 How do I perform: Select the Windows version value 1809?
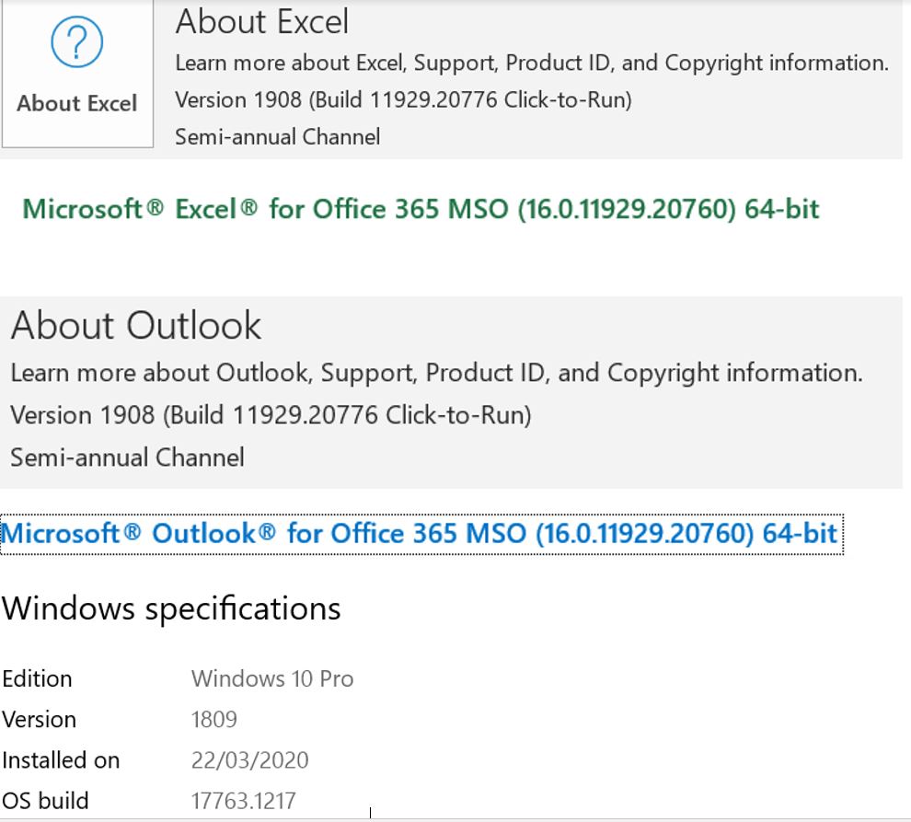point(214,720)
